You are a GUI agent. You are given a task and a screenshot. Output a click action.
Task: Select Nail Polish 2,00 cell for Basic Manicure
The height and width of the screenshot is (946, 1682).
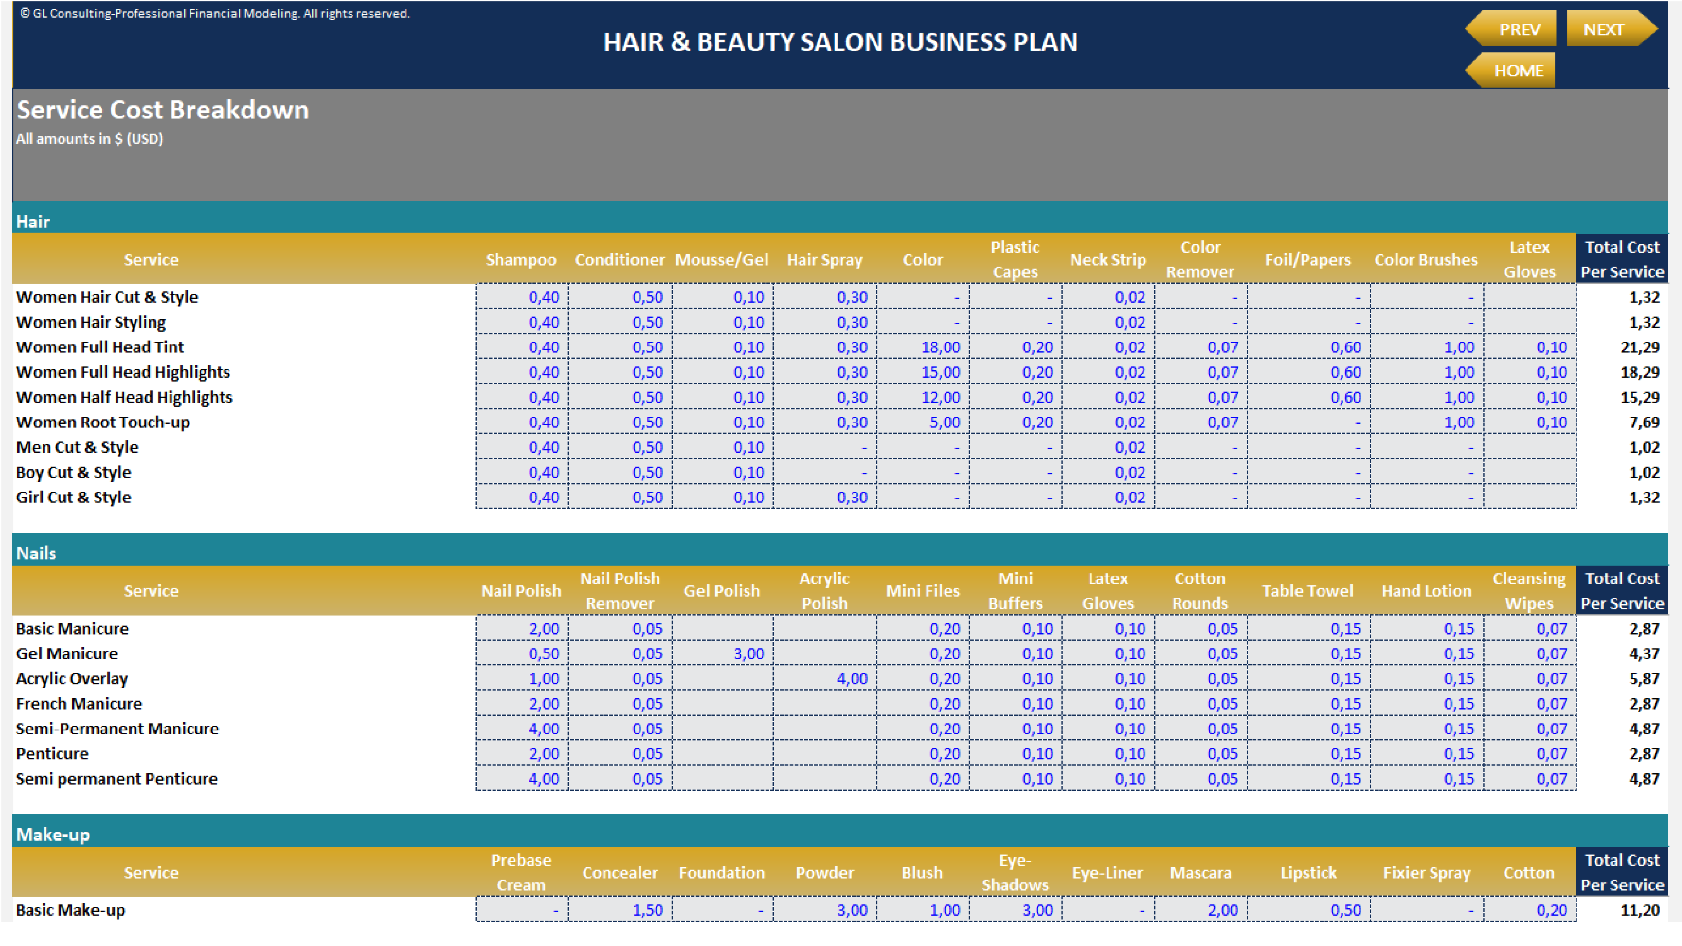pos(522,629)
